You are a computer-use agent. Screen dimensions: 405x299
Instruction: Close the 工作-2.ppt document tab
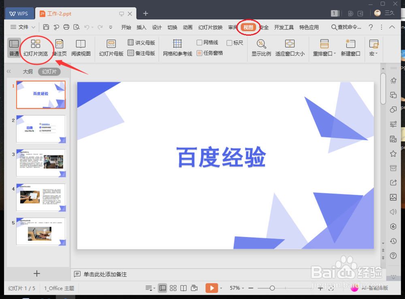(x=130, y=14)
